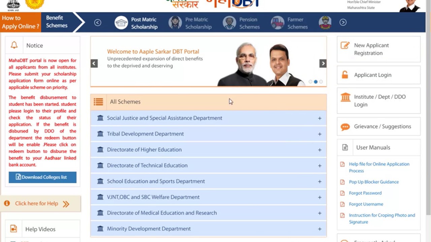Click the Pre Matric Scholarship student icon
Viewport: 431px width, 242px height.
175,23
